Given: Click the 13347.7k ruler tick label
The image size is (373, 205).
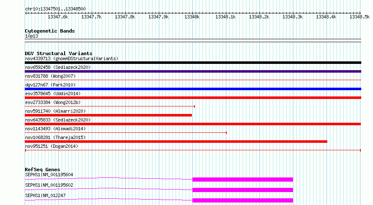Looking at the screenshot, I should [91, 17].
